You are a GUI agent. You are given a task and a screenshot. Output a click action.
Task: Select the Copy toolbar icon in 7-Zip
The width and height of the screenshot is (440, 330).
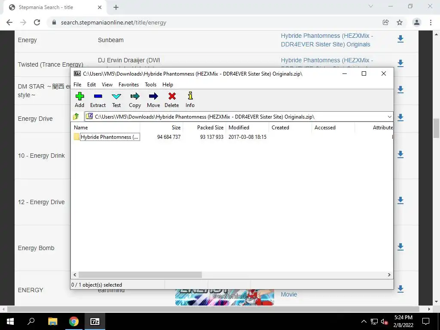pyautogui.click(x=135, y=100)
